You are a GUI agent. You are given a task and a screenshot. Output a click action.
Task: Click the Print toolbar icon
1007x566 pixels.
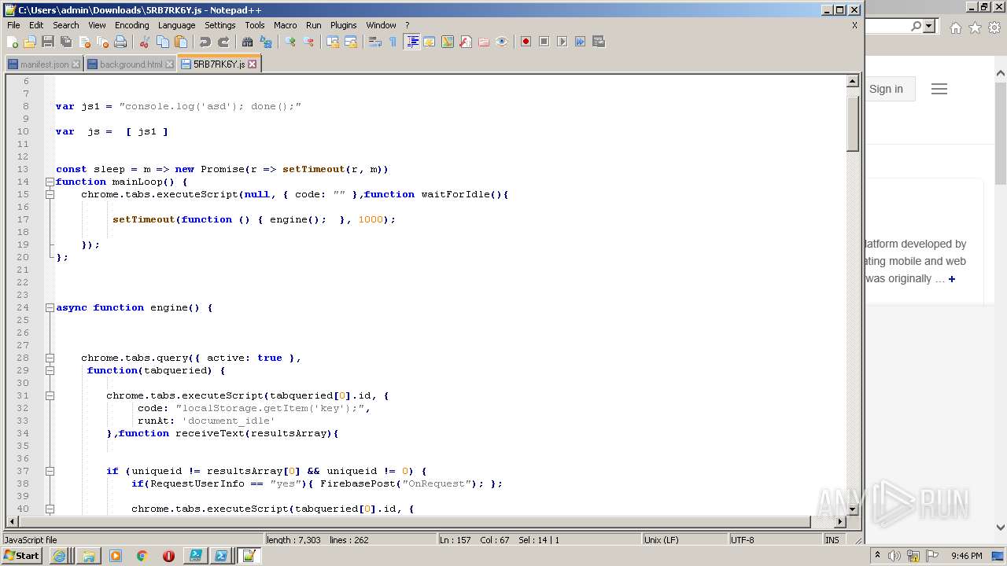coord(120,42)
